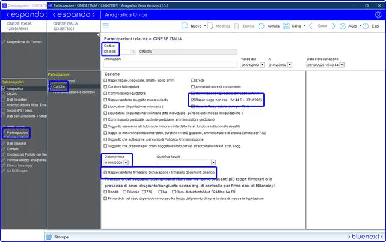Screen dimensions: 386x242
Task: Go to next record with right chevron
Action: 334,26
